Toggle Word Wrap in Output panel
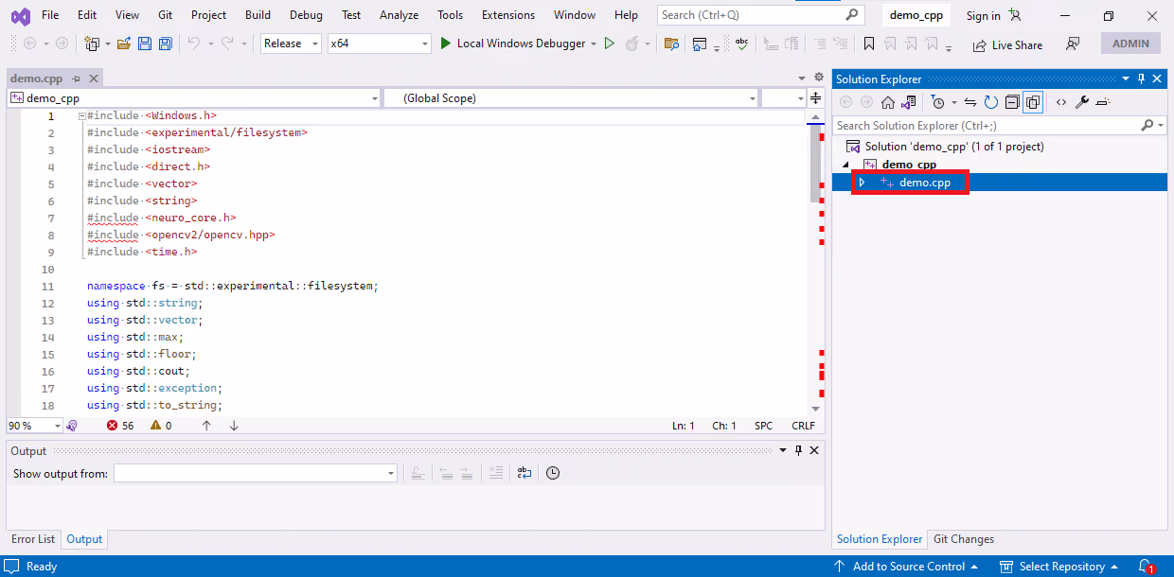 (525, 473)
